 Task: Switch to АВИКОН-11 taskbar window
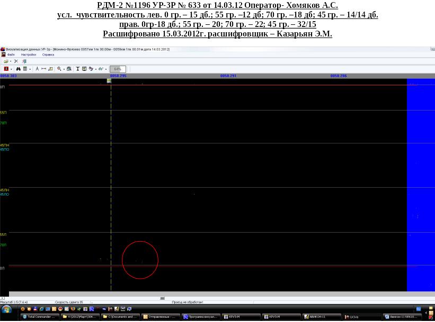pyautogui.click(x=321, y=317)
